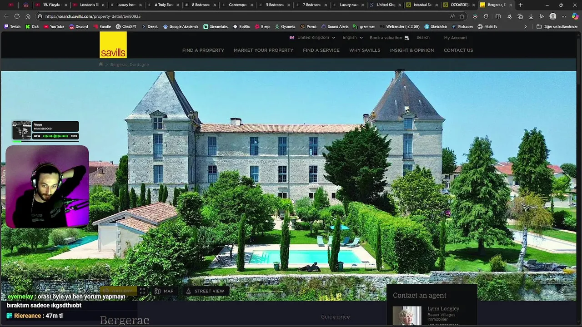Open browser extensions puzzle icon
The image size is (582, 327).
click(x=486, y=16)
